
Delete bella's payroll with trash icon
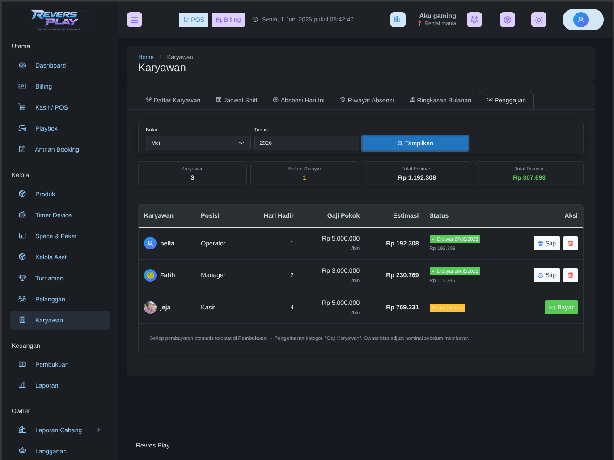coord(570,243)
